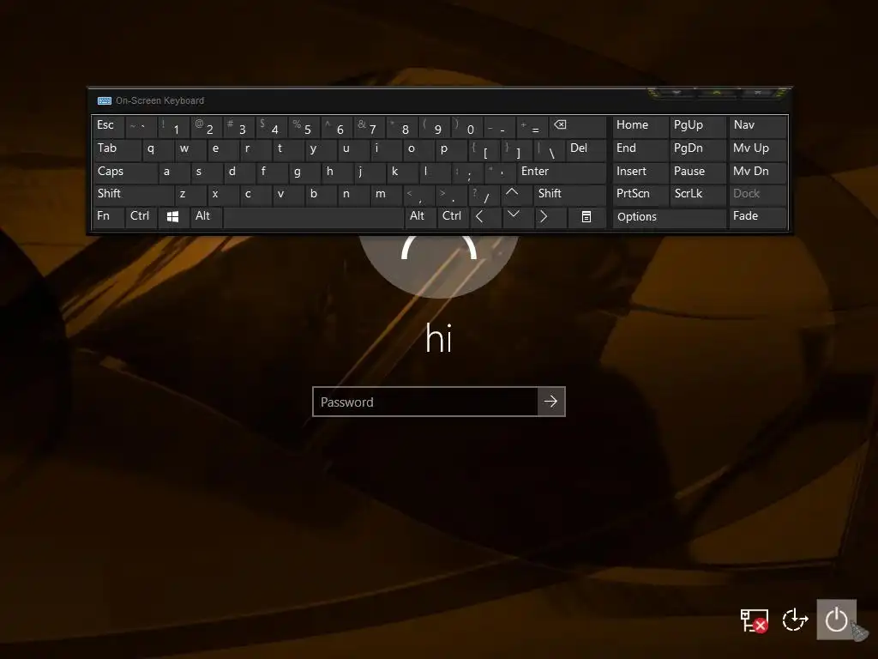Click the minus key

coord(500,127)
